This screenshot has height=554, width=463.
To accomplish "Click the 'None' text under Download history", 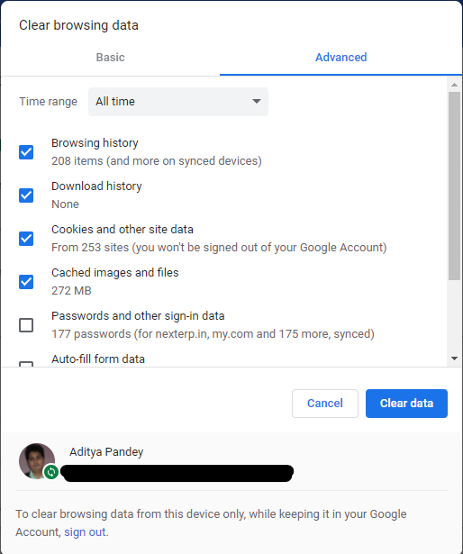I will coord(65,204).
